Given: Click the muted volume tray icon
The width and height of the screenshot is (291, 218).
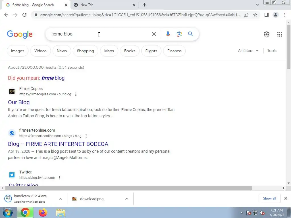Looking at the screenshot, I should point(262,213).
